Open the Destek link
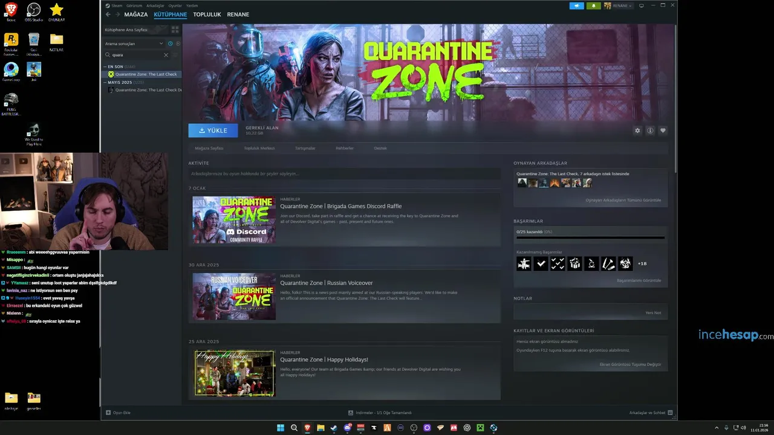Image resolution: width=774 pixels, height=435 pixels. (380, 148)
